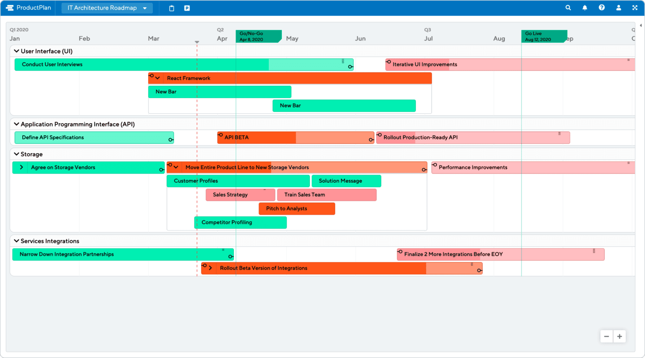Image resolution: width=645 pixels, height=358 pixels.
Task: Open the IT Architecture Roadmap dropdown
Action: [x=107, y=8]
